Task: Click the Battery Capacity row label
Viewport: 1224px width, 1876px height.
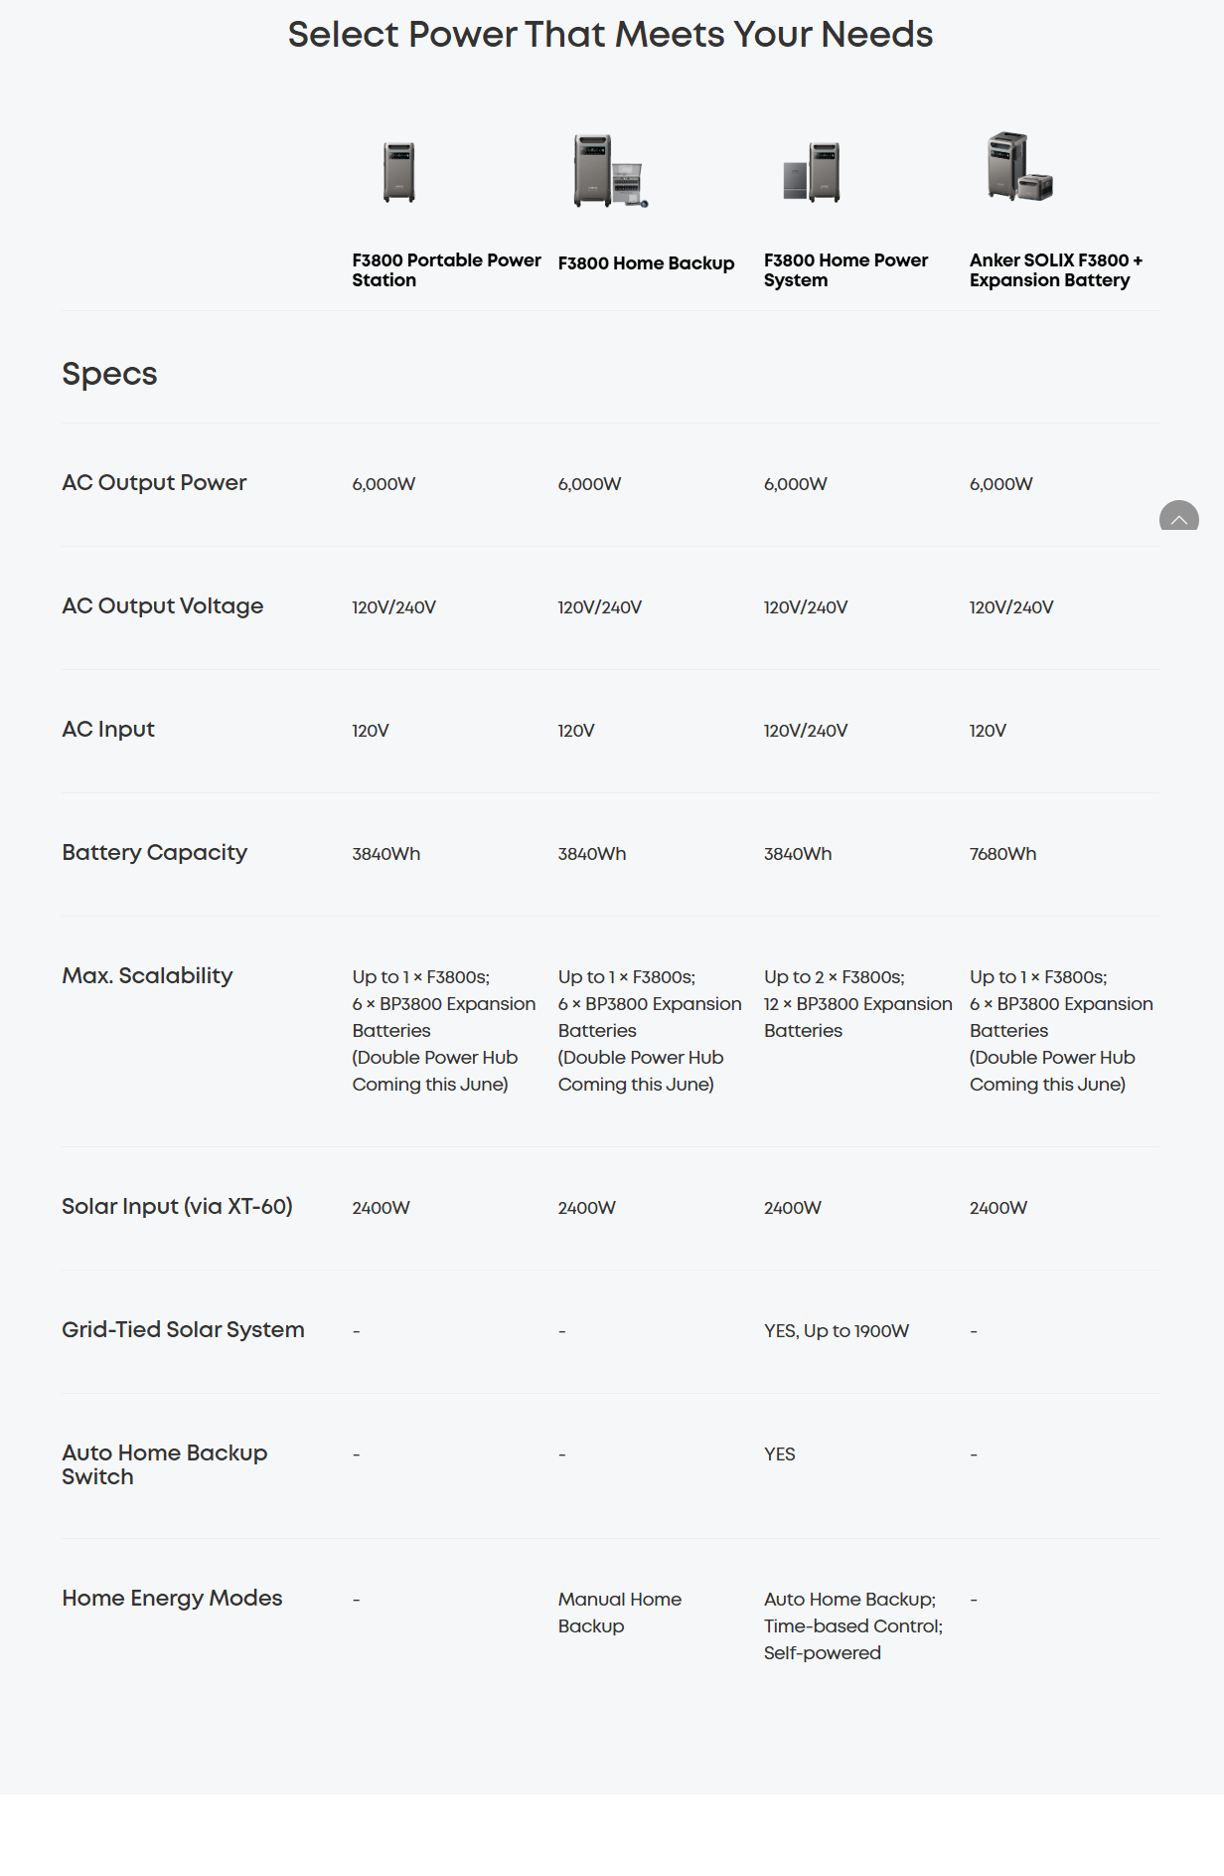Action: click(154, 853)
